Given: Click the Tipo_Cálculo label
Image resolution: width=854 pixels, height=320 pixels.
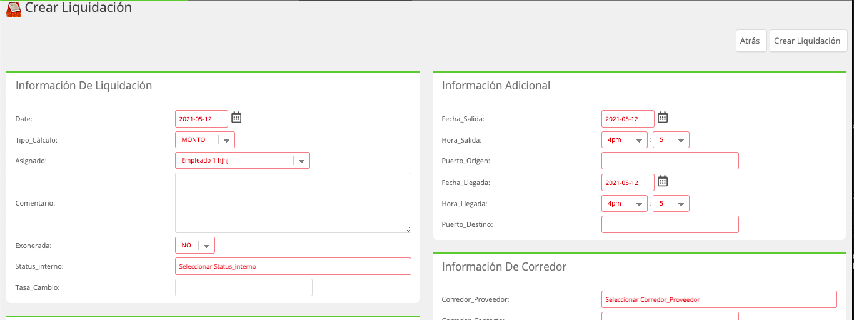Looking at the screenshot, I should tap(36, 140).
